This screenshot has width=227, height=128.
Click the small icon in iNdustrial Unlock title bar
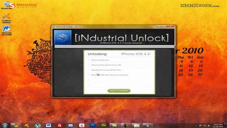tap(54, 27)
